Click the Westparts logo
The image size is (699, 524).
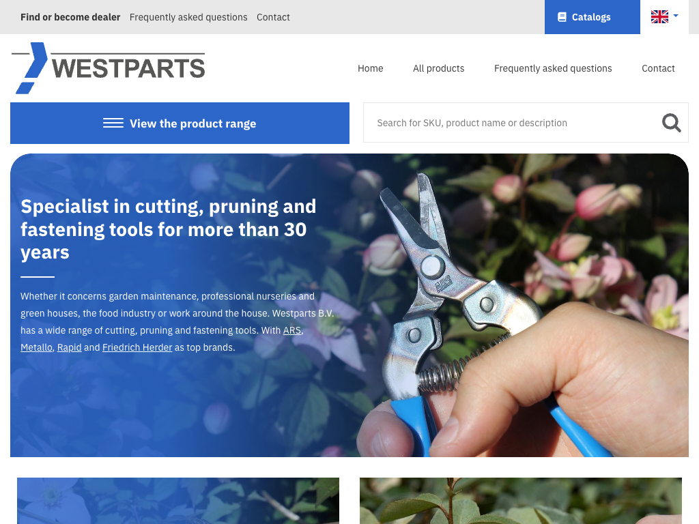click(x=109, y=68)
